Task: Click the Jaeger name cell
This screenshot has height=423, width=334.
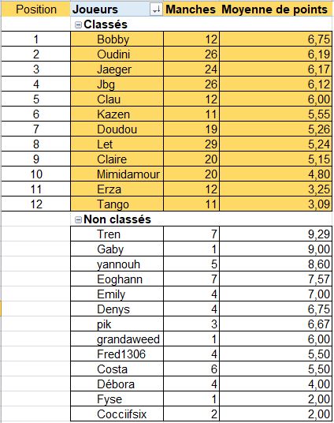Action: coord(117,69)
